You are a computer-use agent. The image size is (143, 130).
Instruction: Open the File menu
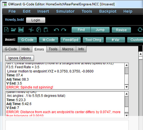point(12,11)
